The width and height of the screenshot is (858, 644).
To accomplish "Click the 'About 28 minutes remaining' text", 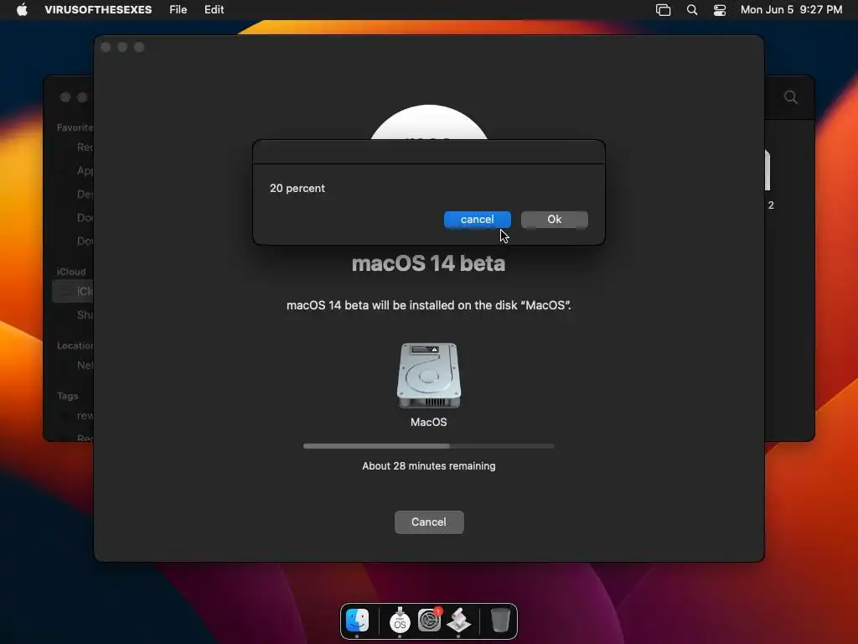I will (x=428, y=466).
